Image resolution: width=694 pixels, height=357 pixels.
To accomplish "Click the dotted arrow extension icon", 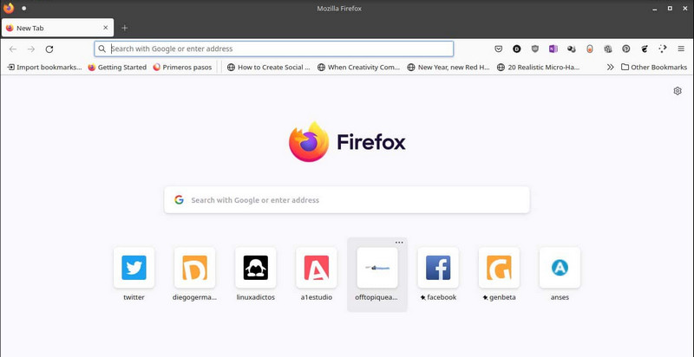I will [x=663, y=49].
